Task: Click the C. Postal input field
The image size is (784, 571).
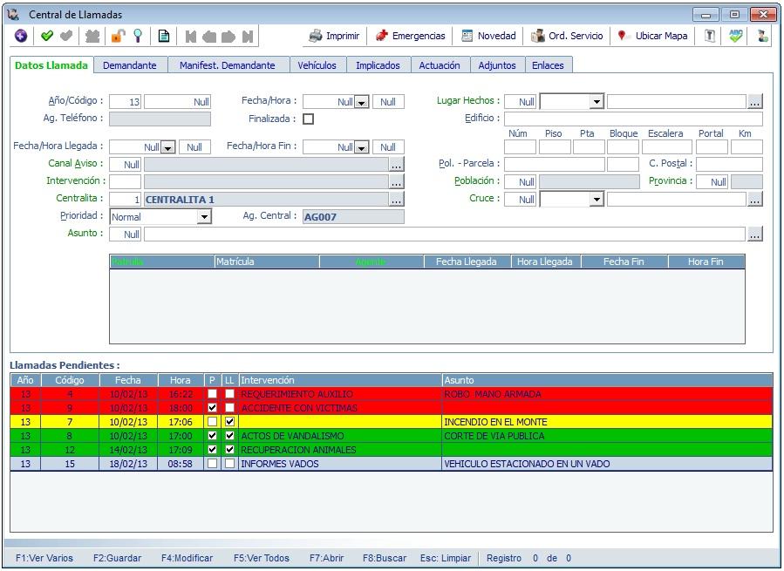Action: pyautogui.click(x=730, y=165)
